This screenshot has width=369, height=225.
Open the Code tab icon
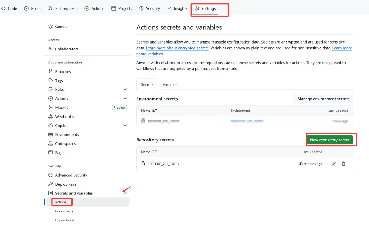pos(3,8)
